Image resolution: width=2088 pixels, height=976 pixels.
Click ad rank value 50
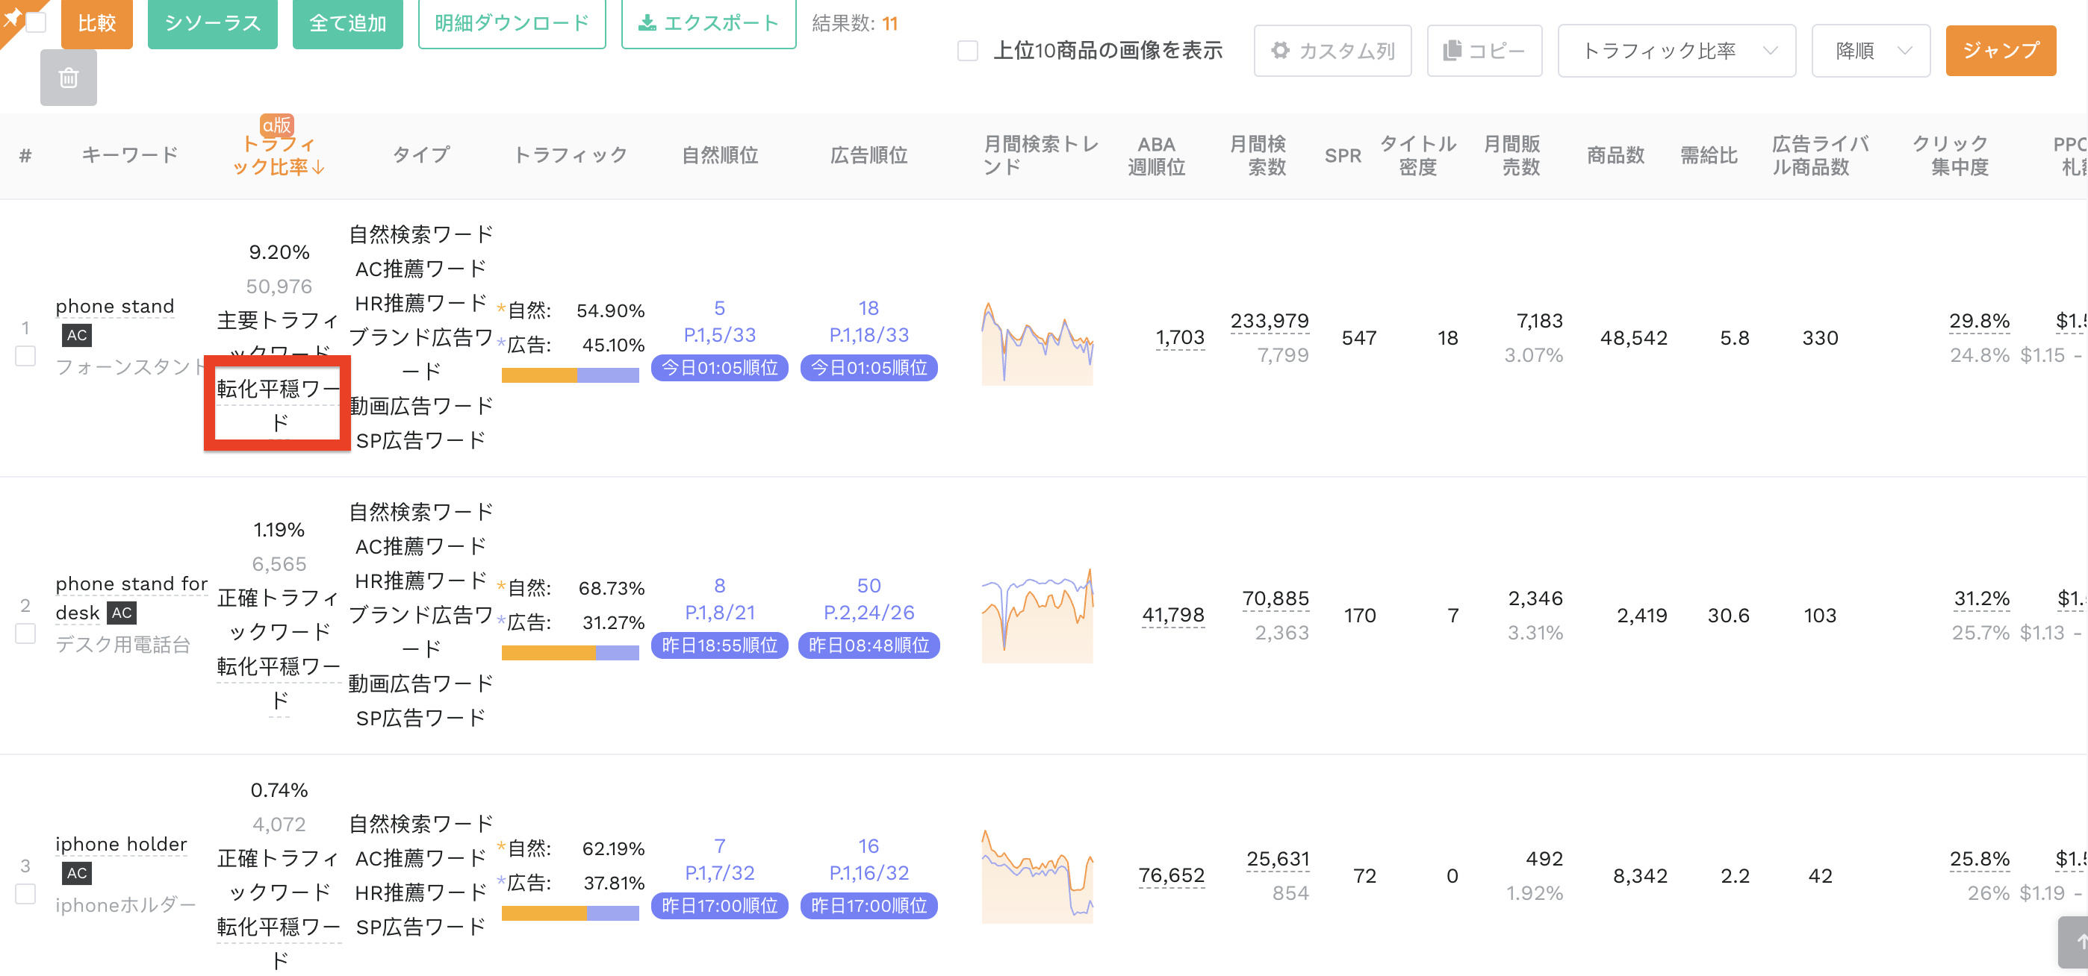tap(869, 586)
